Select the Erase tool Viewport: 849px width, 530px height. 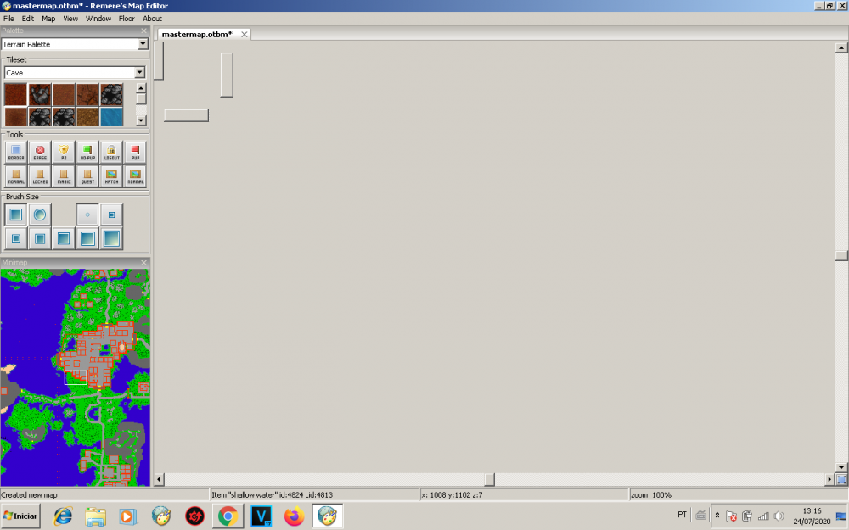click(x=40, y=152)
